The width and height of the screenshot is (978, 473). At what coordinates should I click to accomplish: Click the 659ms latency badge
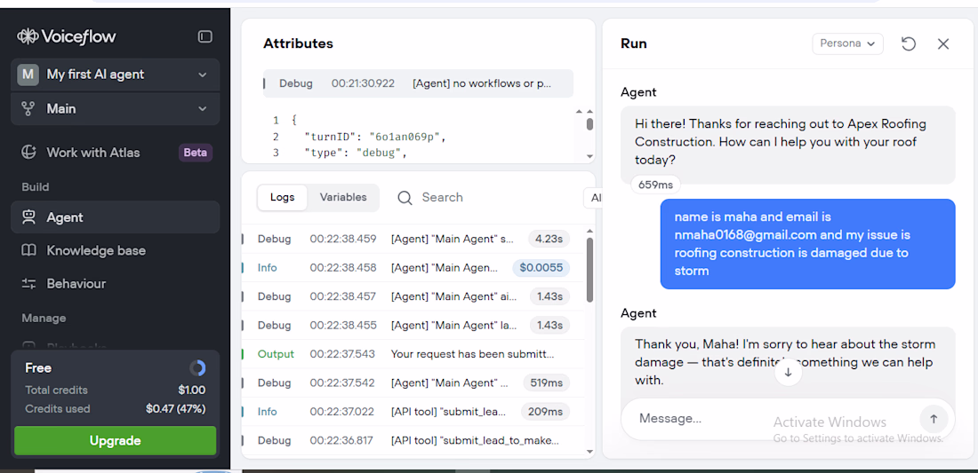pyautogui.click(x=655, y=185)
